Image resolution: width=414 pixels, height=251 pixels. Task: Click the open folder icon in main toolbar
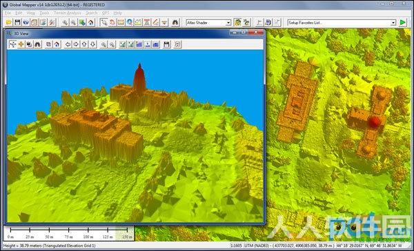pyautogui.click(x=9, y=23)
